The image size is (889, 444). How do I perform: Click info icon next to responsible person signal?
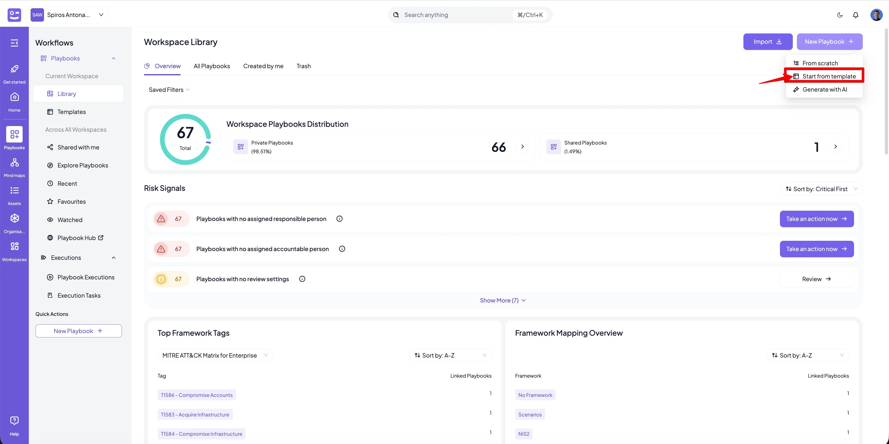click(x=339, y=219)
